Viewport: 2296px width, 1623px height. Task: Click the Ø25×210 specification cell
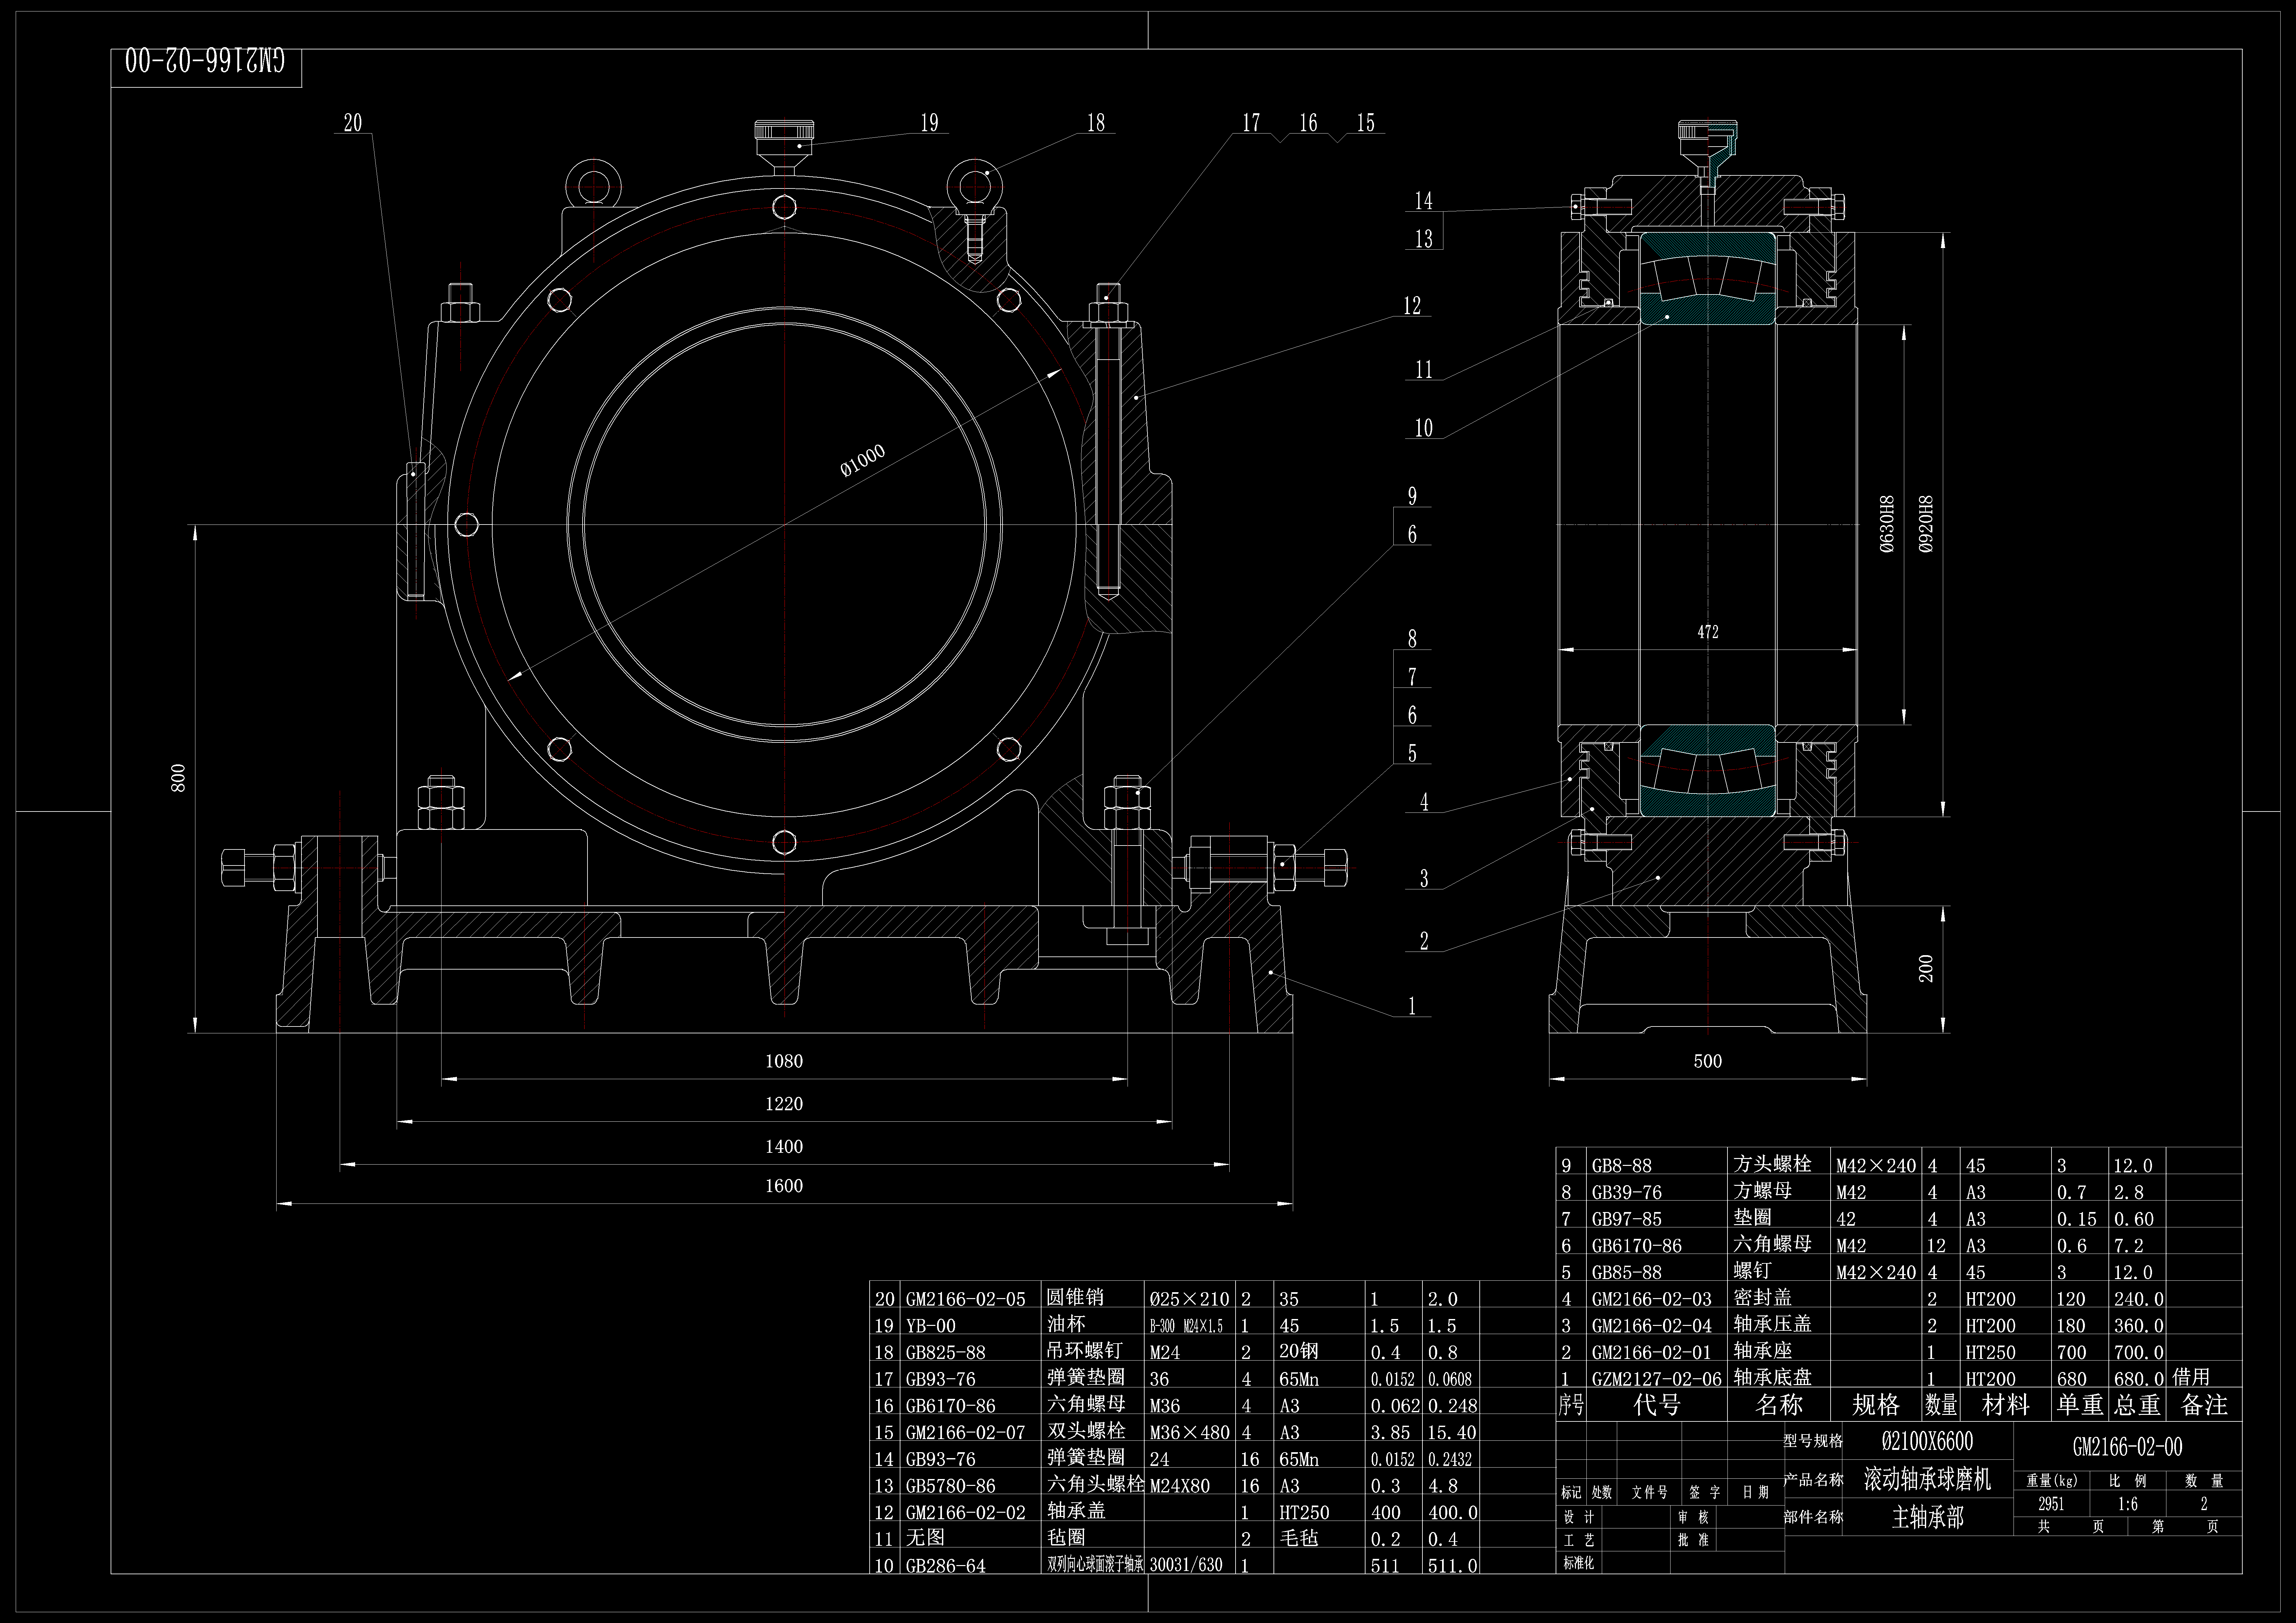(1189, 1299)
